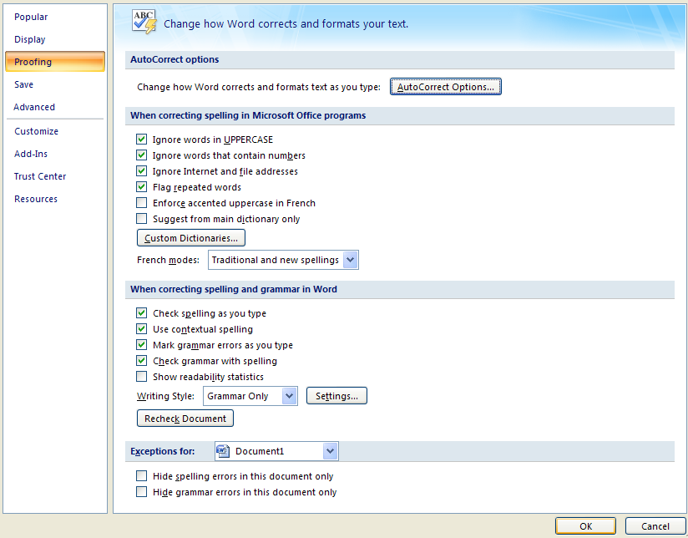Disable Use contextual spelling

pyautogui.click(x=141, y=329)
